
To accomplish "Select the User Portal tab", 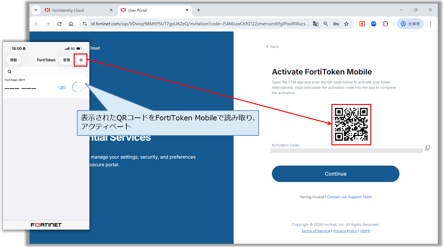I will click(155, 10).
